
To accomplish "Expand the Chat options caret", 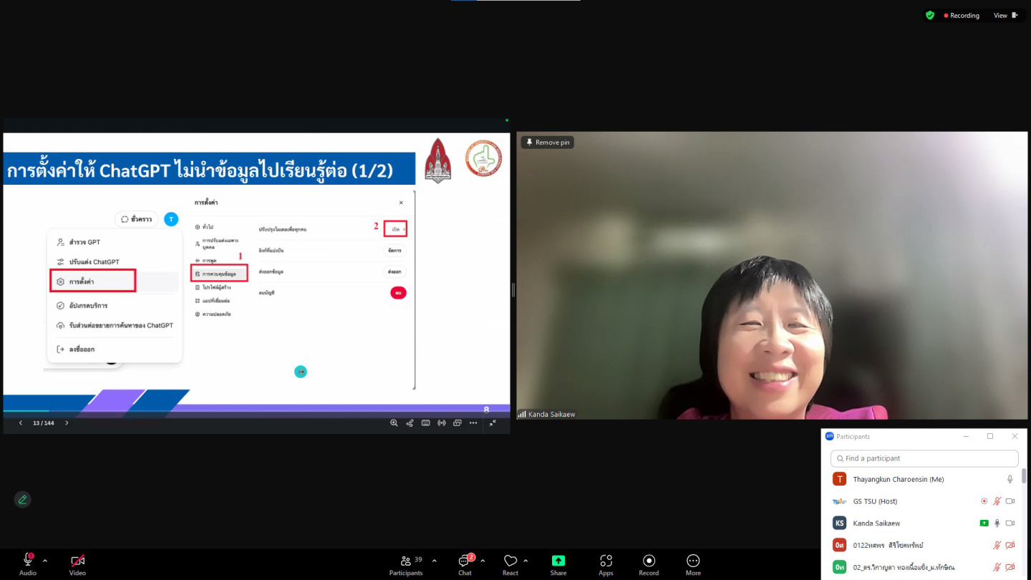I will tap(483, 561).
